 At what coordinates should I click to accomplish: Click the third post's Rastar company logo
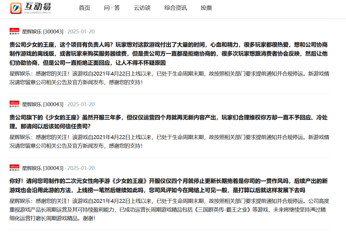click(x=14, y=168)
